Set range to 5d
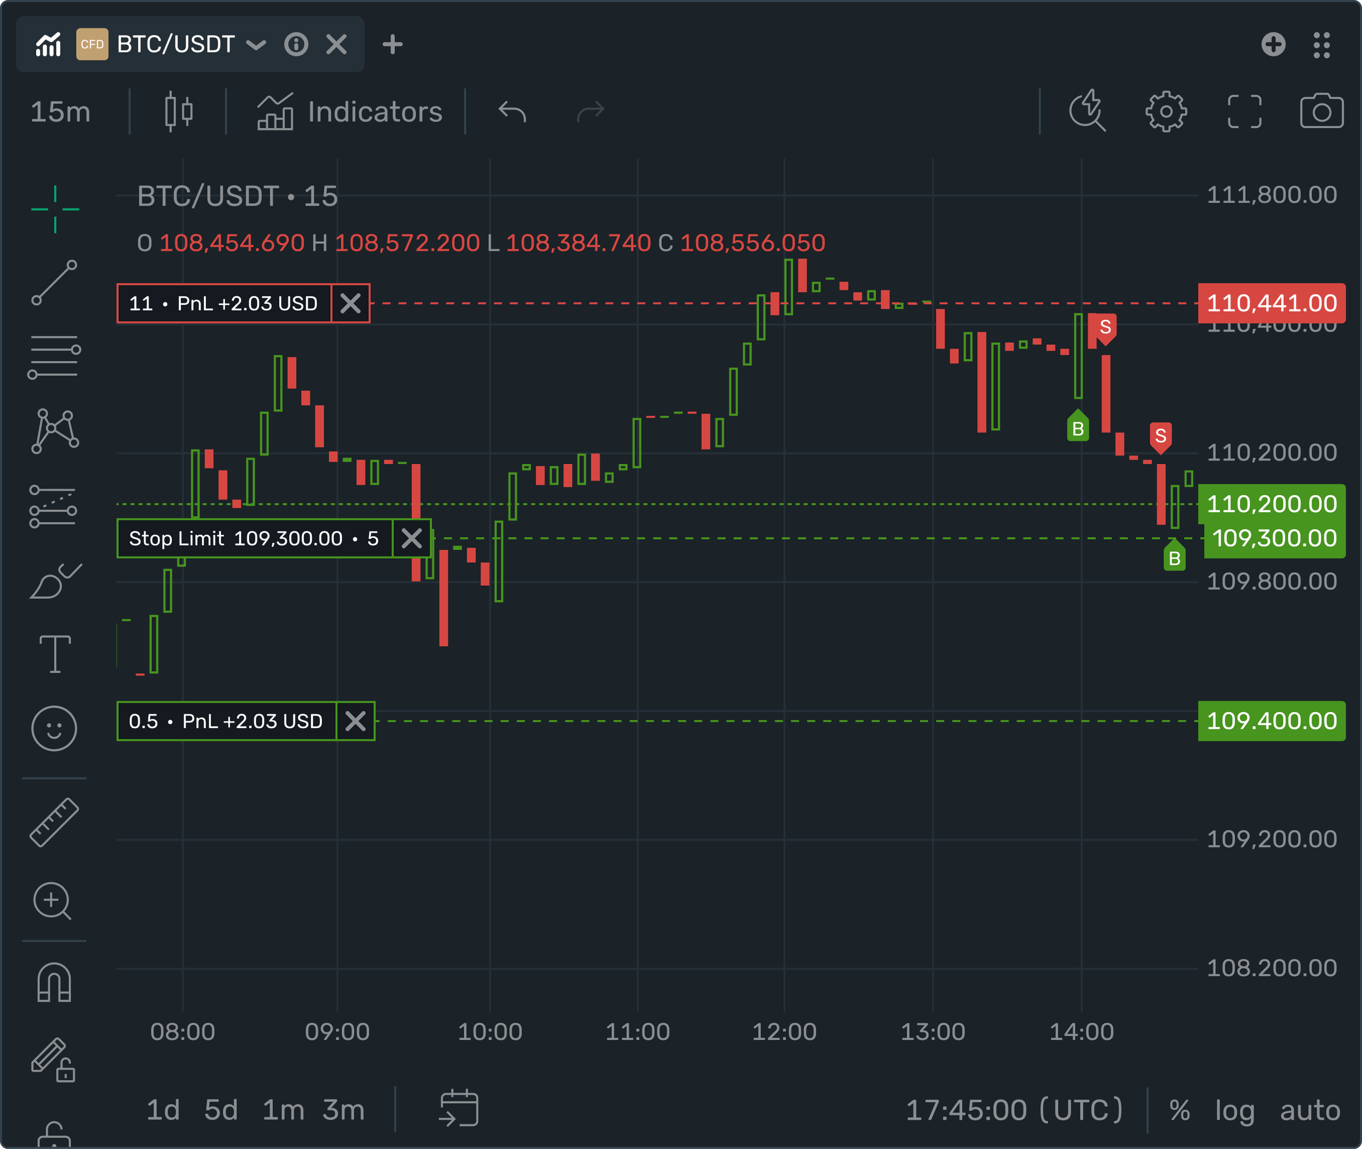Viewport: 1362px width, 1149px height. (x=221, y=1110)
